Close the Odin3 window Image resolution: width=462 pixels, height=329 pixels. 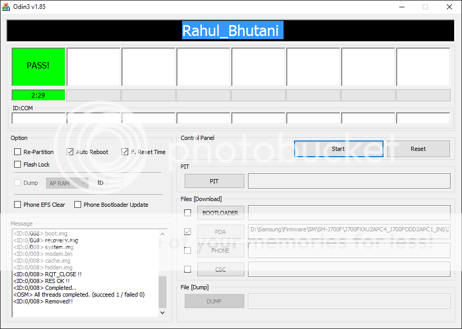point(449,7)
